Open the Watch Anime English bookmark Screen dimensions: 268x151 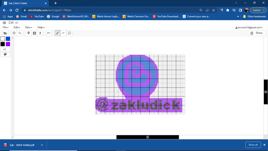(x=106, y=17)
